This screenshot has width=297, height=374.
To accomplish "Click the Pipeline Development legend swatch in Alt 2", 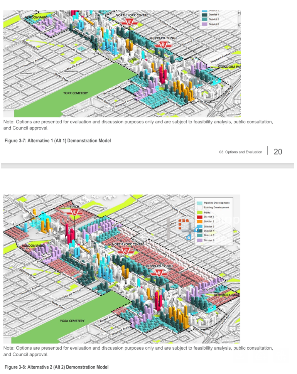I will [x=199, y=203].
